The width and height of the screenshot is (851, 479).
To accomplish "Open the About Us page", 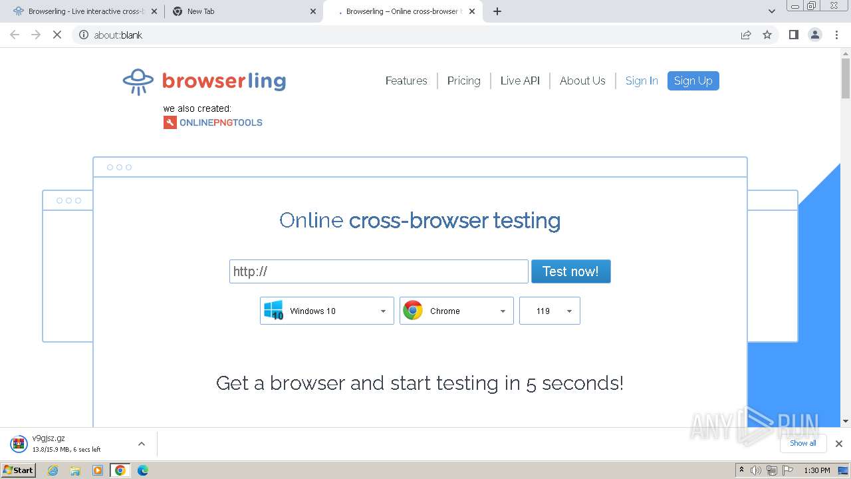I will pyautogui.click(x=582, y=80).
